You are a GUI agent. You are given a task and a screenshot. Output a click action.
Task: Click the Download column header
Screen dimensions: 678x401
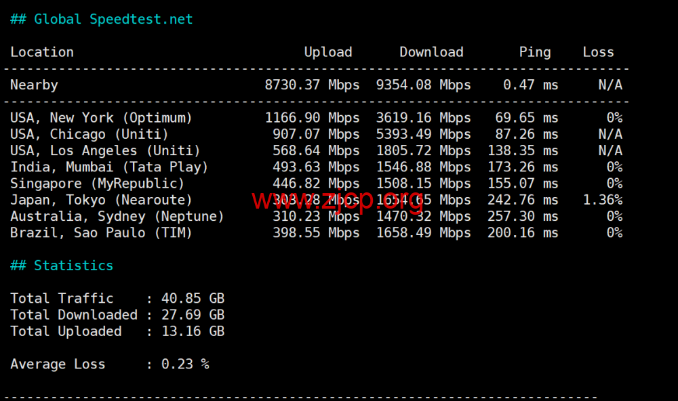click(x=431, y=52)
